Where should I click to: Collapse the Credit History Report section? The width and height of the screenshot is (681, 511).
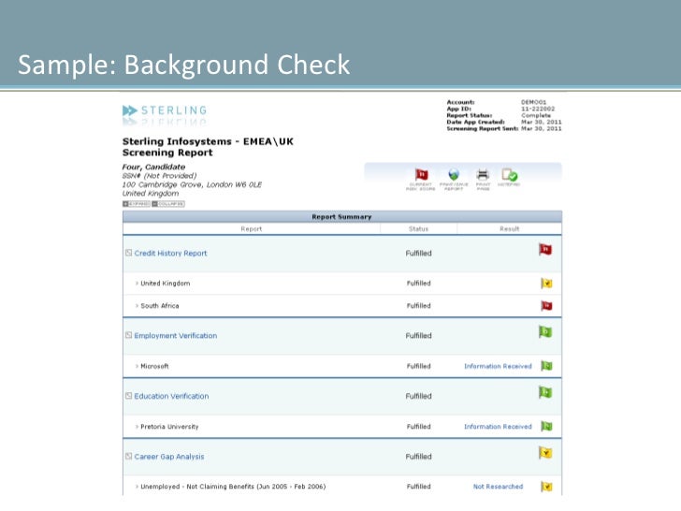(x=128, y=253)
